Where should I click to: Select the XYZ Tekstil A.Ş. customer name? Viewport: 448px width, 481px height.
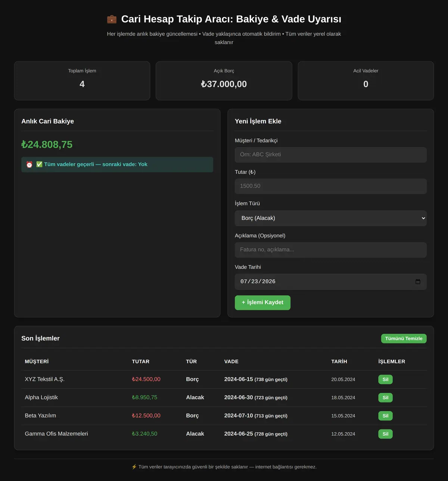[x=44, y=379]
